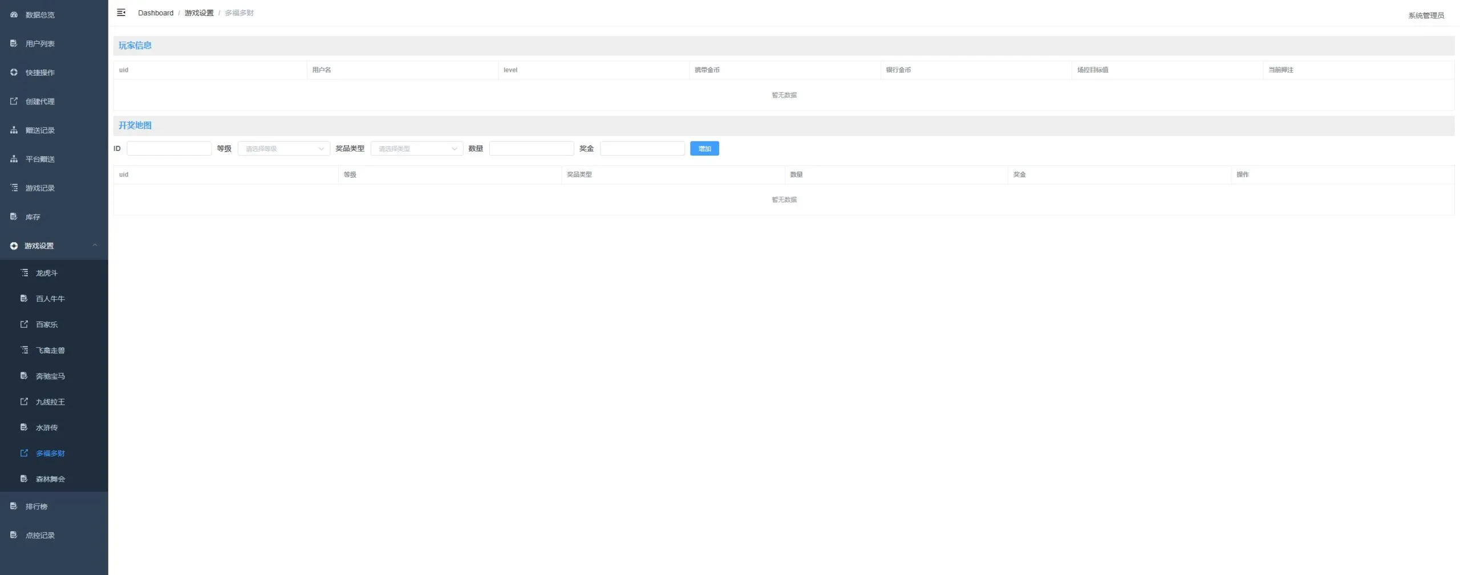
Task: Select 百家乐 in game settings
Action: click(54, 324)
